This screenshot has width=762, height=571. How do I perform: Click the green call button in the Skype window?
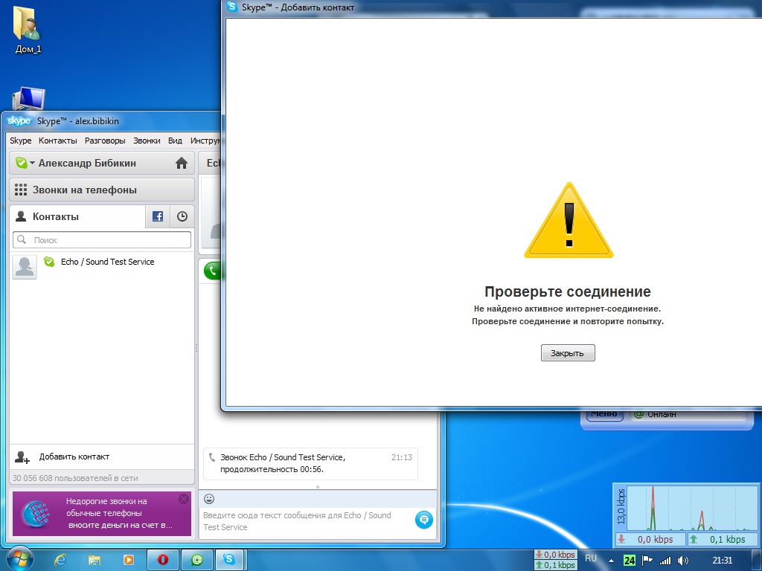tap(212, 271)
